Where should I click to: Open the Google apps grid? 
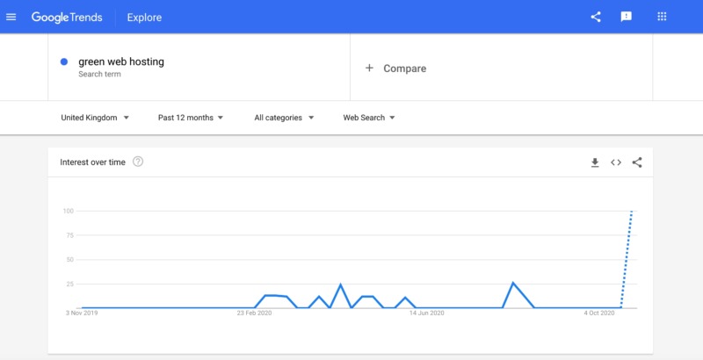click(x=662, y=17)
